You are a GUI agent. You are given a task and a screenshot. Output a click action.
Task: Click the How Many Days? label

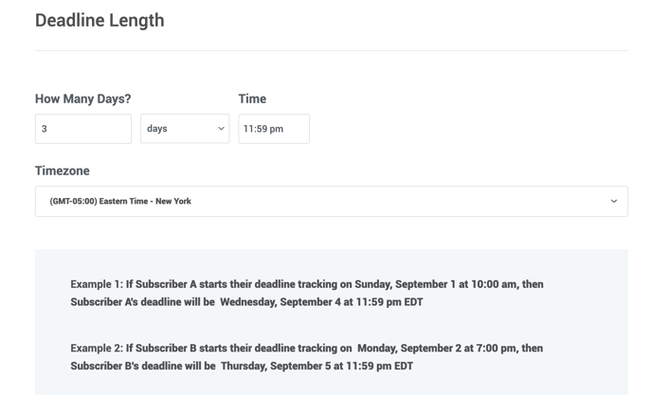tap(82, 99)
